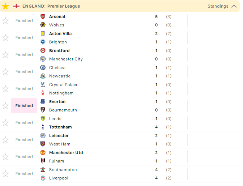Select the Brentford team name

coord(59,51)
